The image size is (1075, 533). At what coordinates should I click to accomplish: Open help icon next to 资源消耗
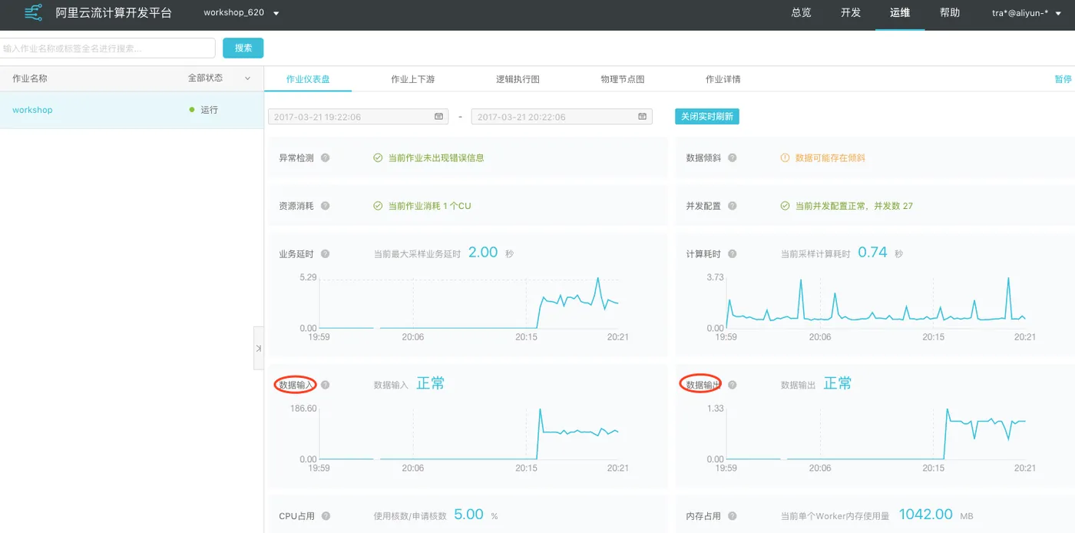pyautogui.click(x=326, y=206)
